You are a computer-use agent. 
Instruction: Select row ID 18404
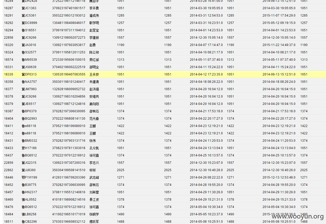click(8, 119)
